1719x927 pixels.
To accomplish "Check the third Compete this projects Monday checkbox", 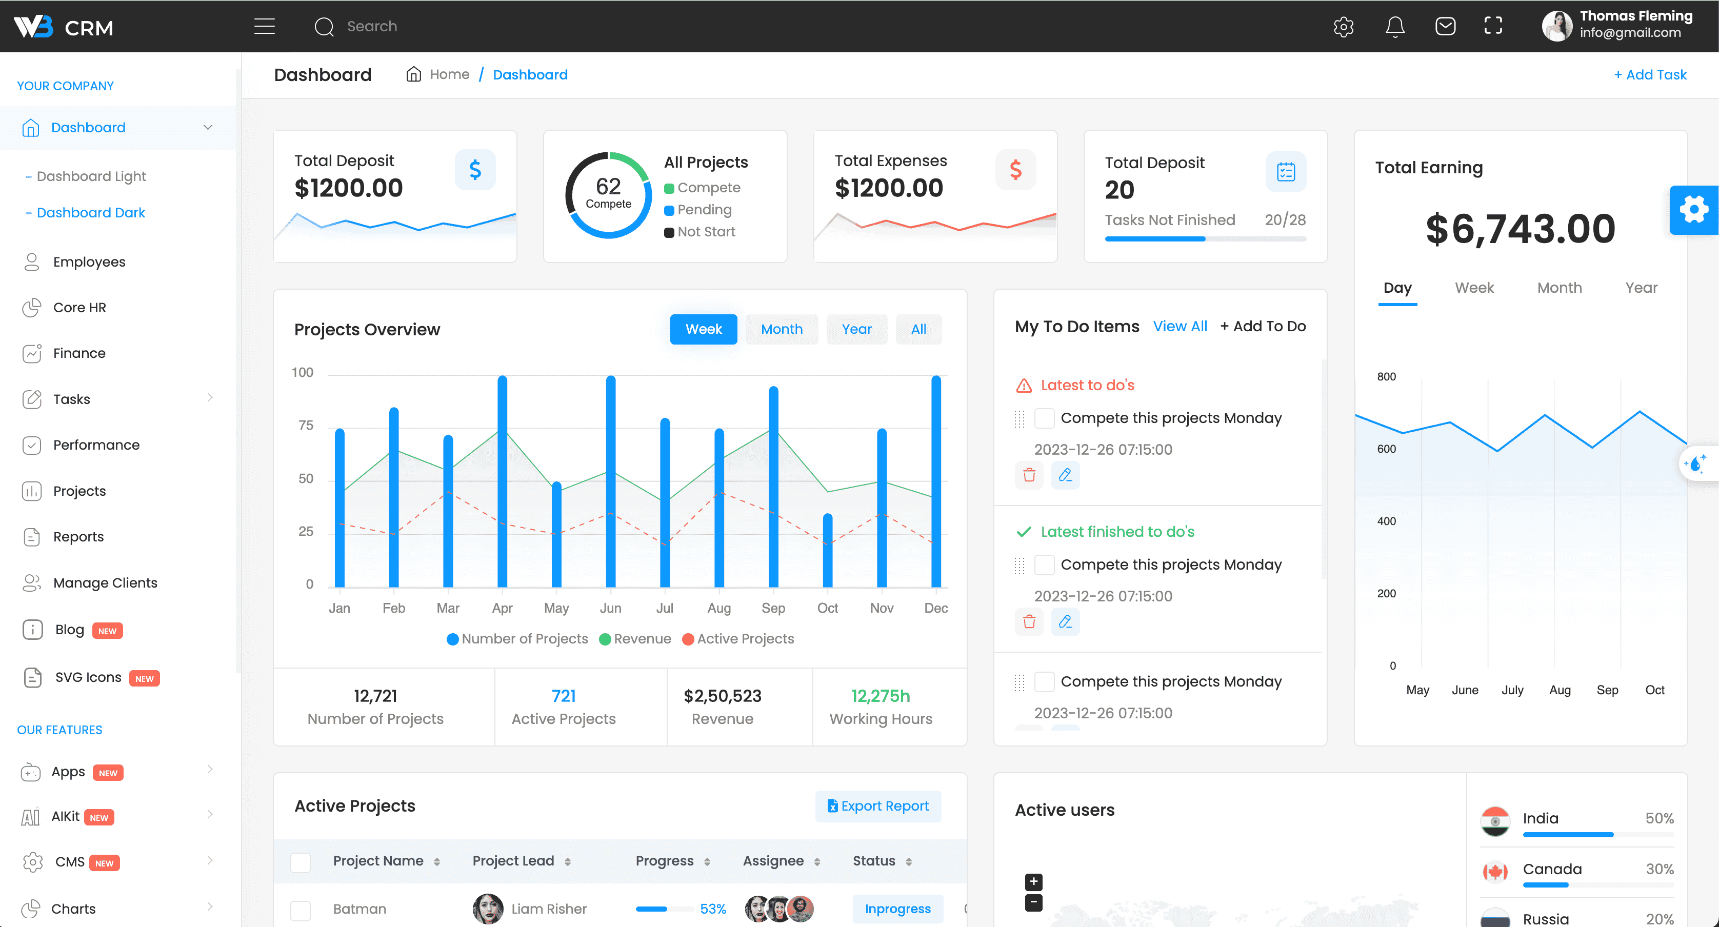I will (1044, 682).
